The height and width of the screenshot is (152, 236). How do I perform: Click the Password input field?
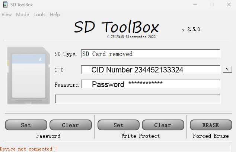(150, 84)
